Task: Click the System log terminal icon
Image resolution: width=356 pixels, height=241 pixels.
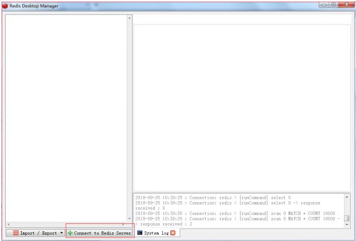Action: (140, 232)
